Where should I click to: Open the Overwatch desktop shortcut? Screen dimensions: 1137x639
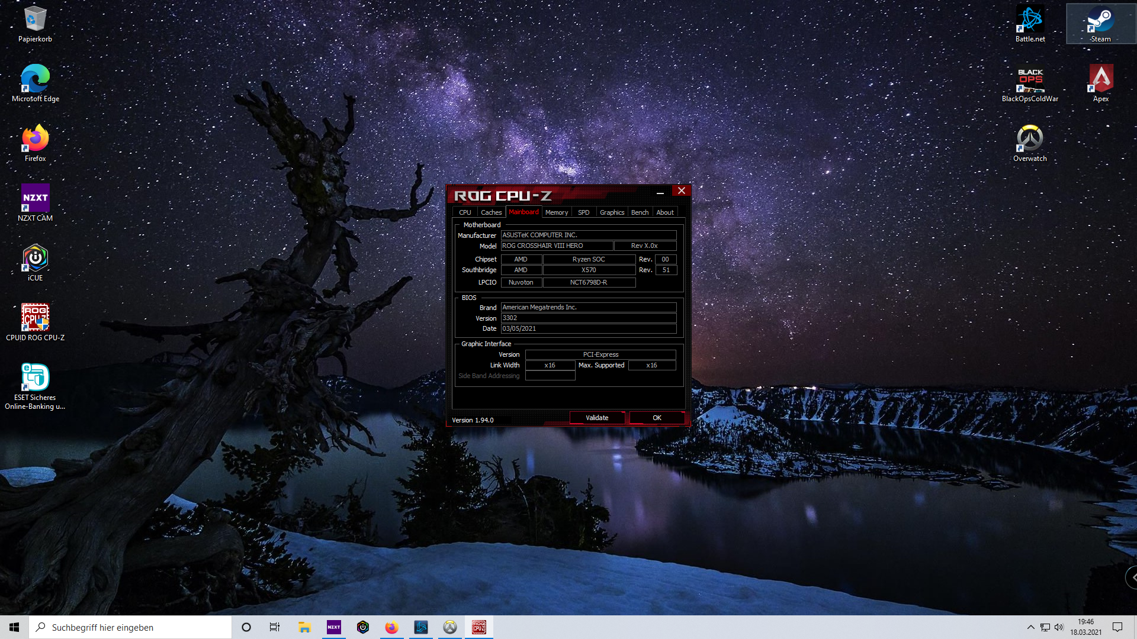pyautogui.click(x=1030, y=143)
